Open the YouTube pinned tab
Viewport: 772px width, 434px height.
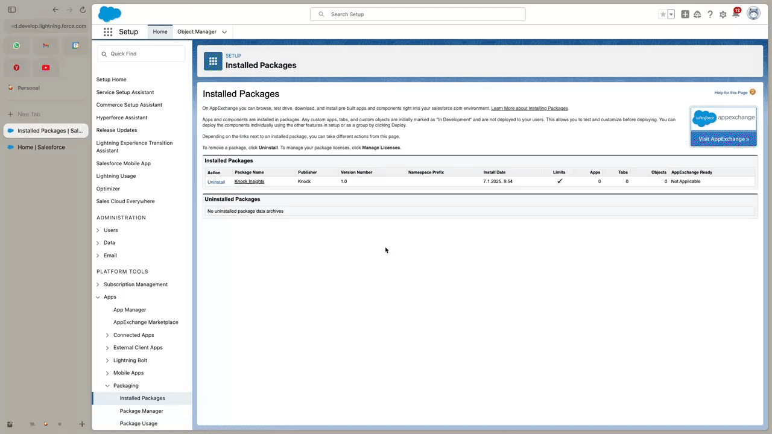tap(46, 68)
